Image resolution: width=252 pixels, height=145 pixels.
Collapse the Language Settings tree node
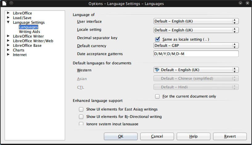pyautogui.click(x=8, y=22)
